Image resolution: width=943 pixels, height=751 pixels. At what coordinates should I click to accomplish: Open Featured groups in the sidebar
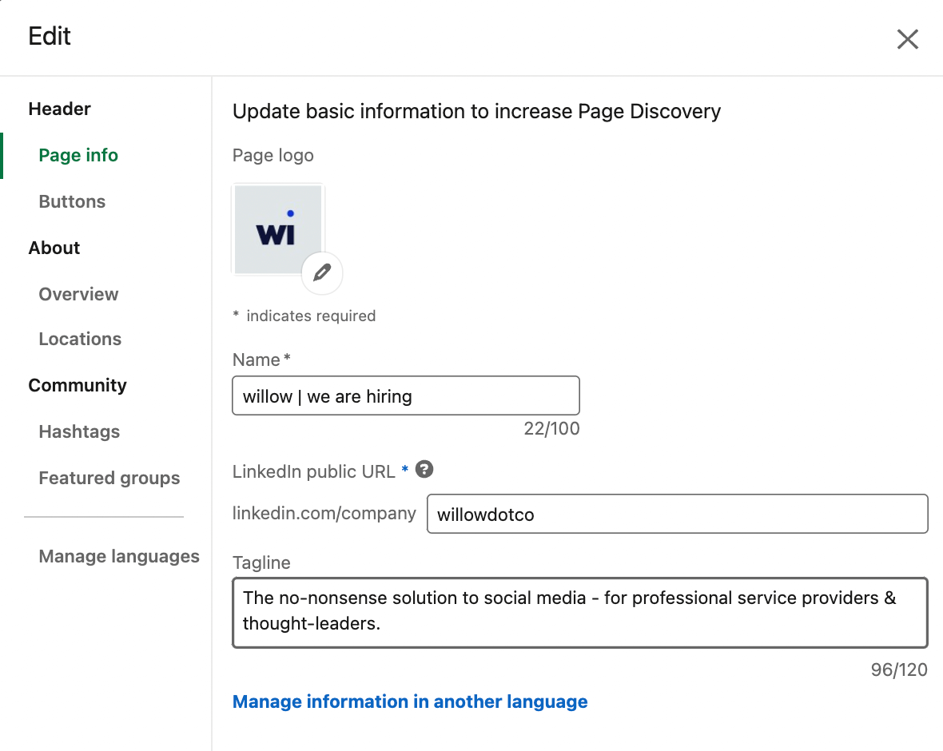click(109, 478)
